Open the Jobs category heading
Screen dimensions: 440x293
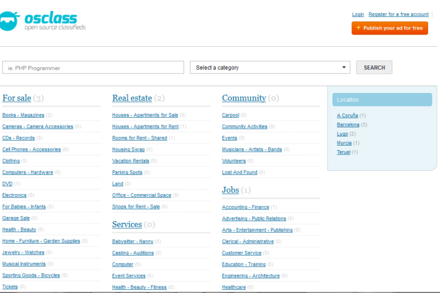point(230,190)
